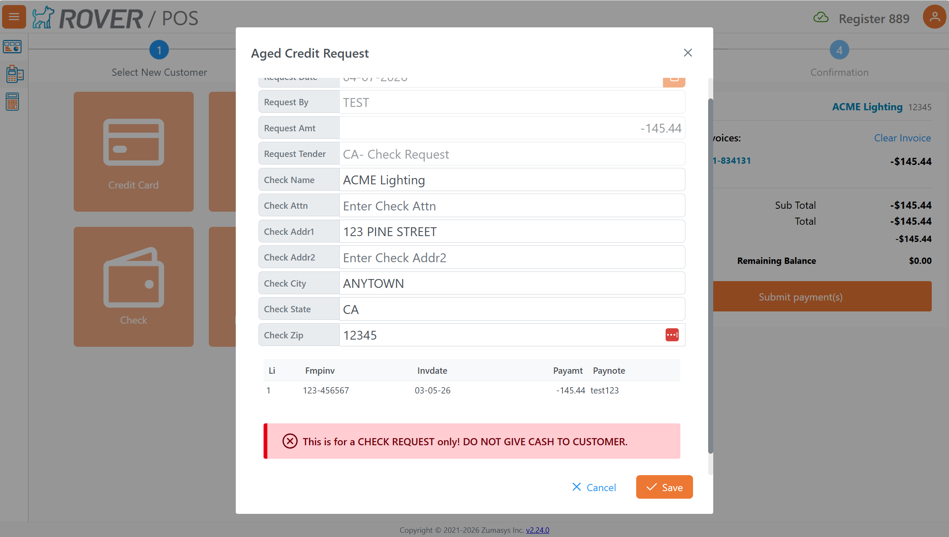The height and width of the screenshot is (537, 949).
Task: Close the Aged Credit Request dialog
Action: (x=688, y=53)
